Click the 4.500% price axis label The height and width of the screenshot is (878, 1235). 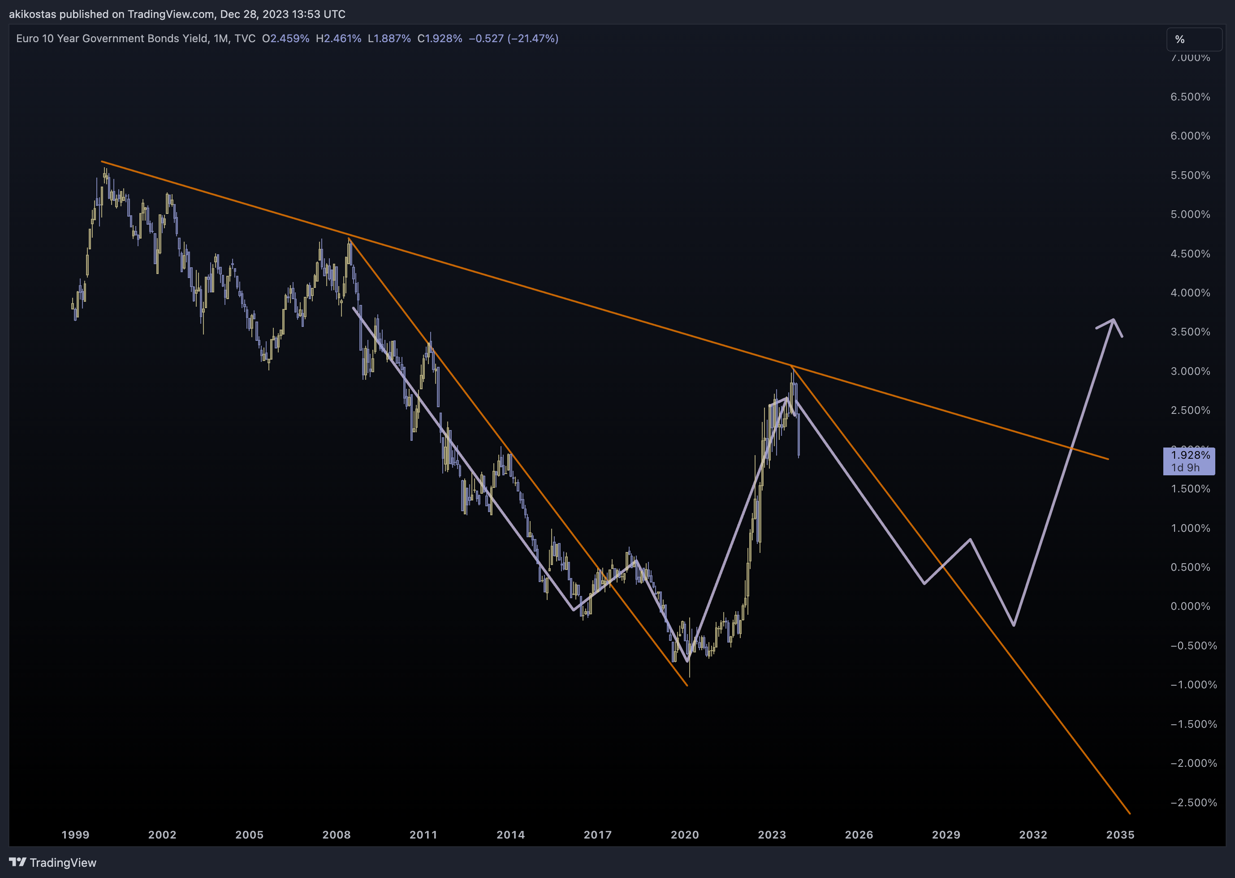(1191, 253)
